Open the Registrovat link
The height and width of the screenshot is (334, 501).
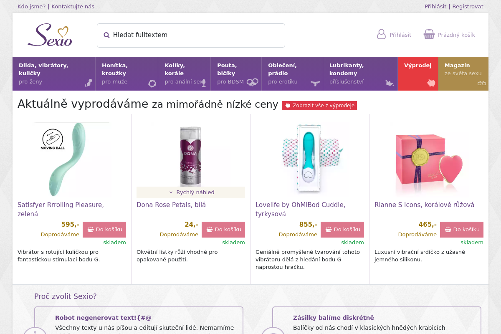coord(468,7)
